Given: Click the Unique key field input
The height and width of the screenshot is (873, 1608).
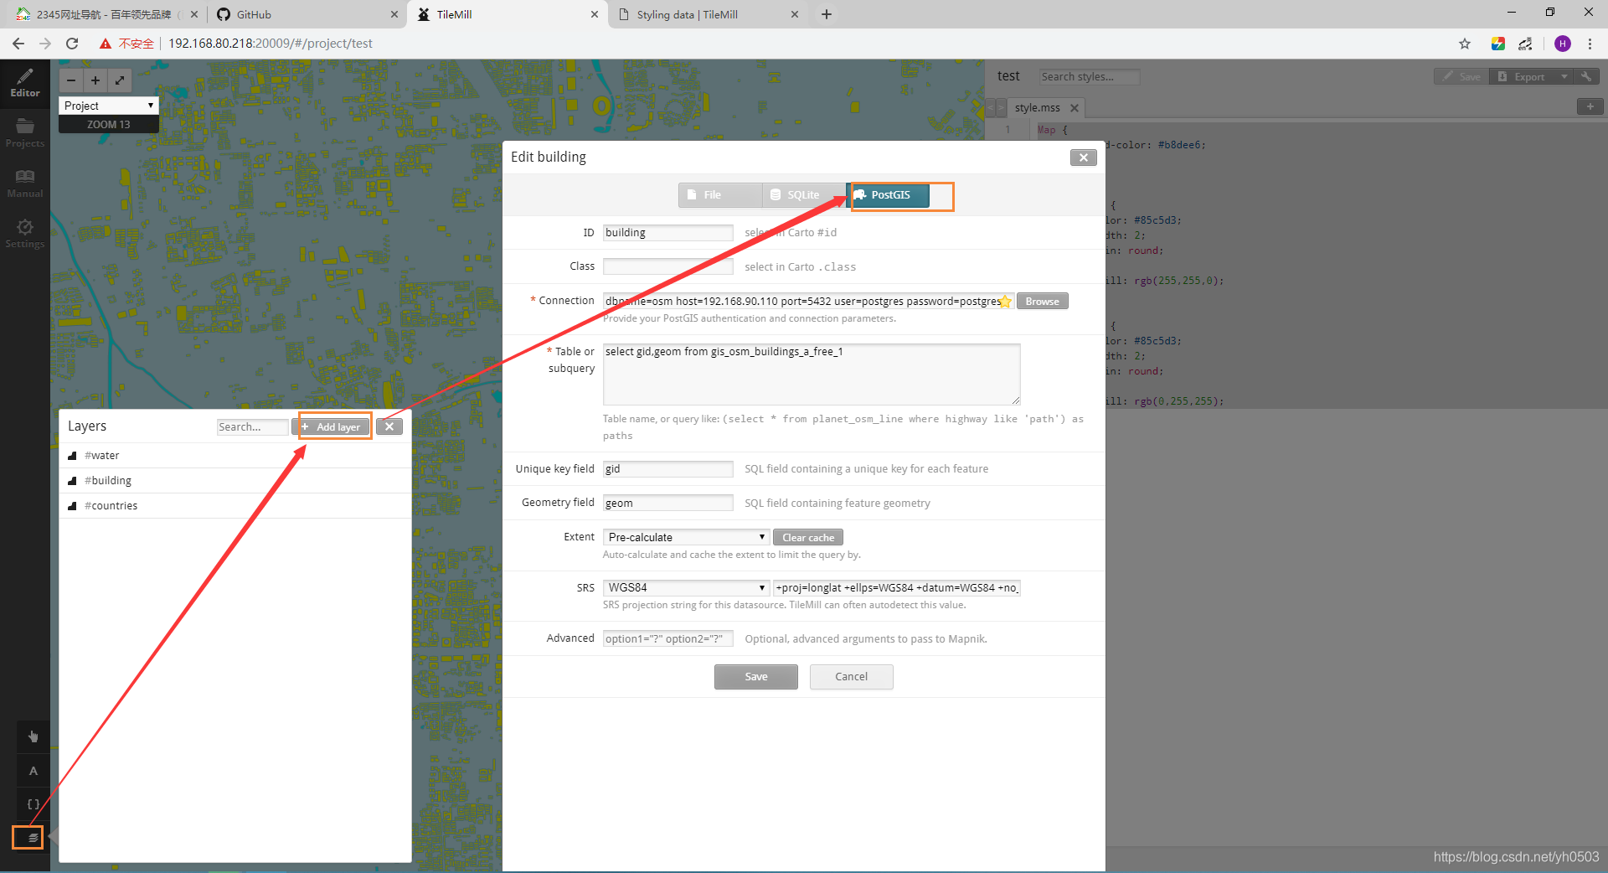Looking at the screenshot, I should [667, 469].
